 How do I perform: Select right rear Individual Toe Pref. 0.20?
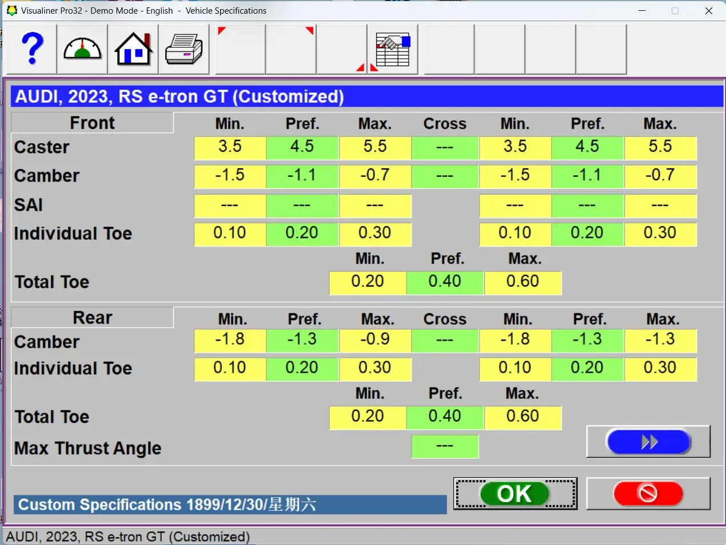588,369
